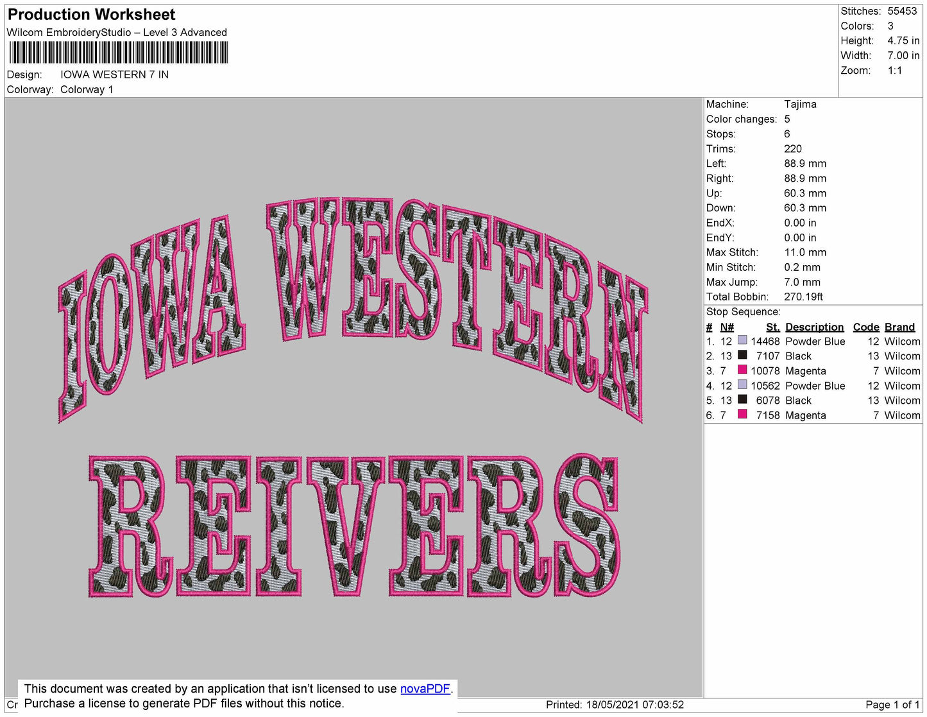
Task: Click the "N#" column header
Action: (x=727, y=327)
